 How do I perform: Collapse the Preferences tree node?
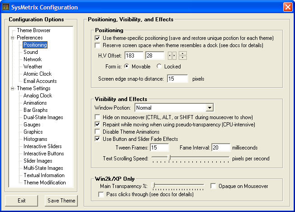(13, 38)
